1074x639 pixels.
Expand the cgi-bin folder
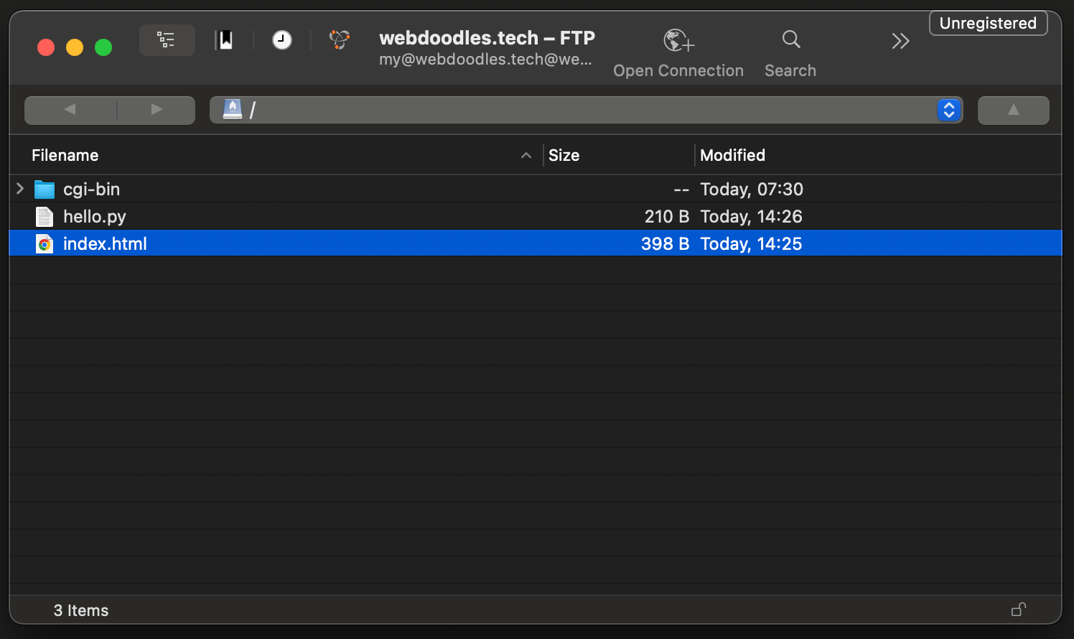click(20, 189)
